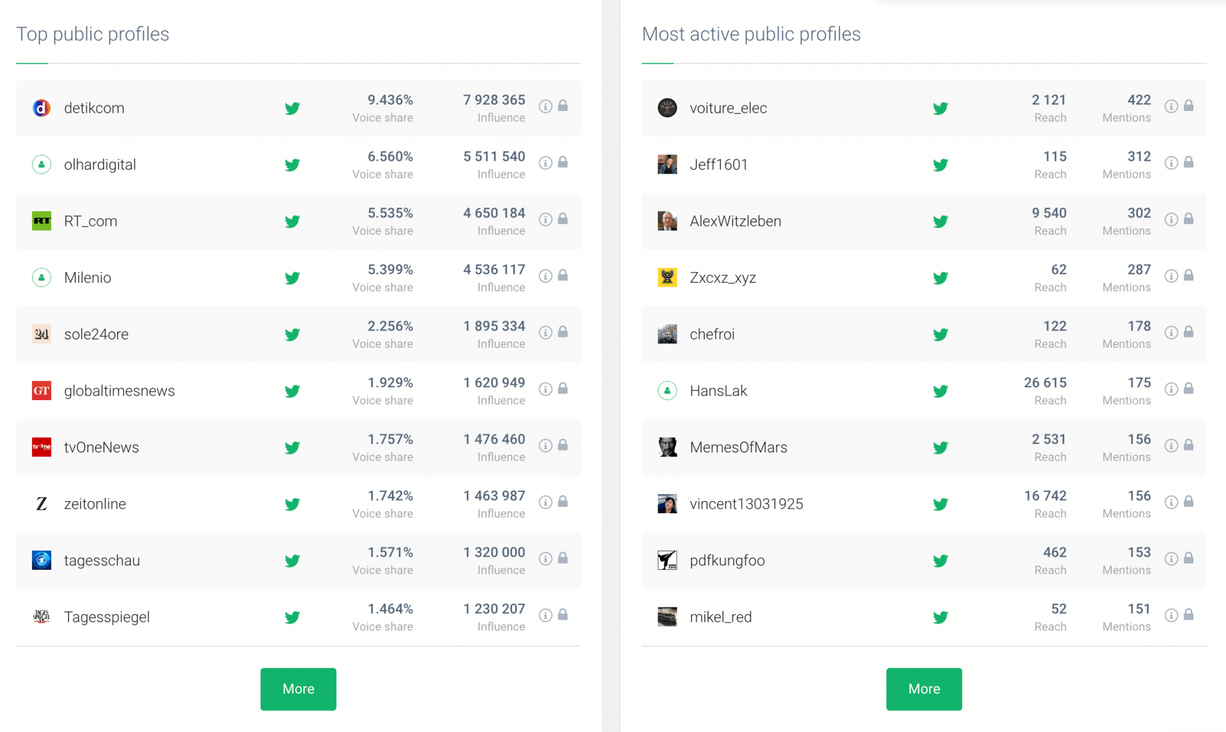Open the Milenio profile name

pyautogui.click(x=87, y=278)
